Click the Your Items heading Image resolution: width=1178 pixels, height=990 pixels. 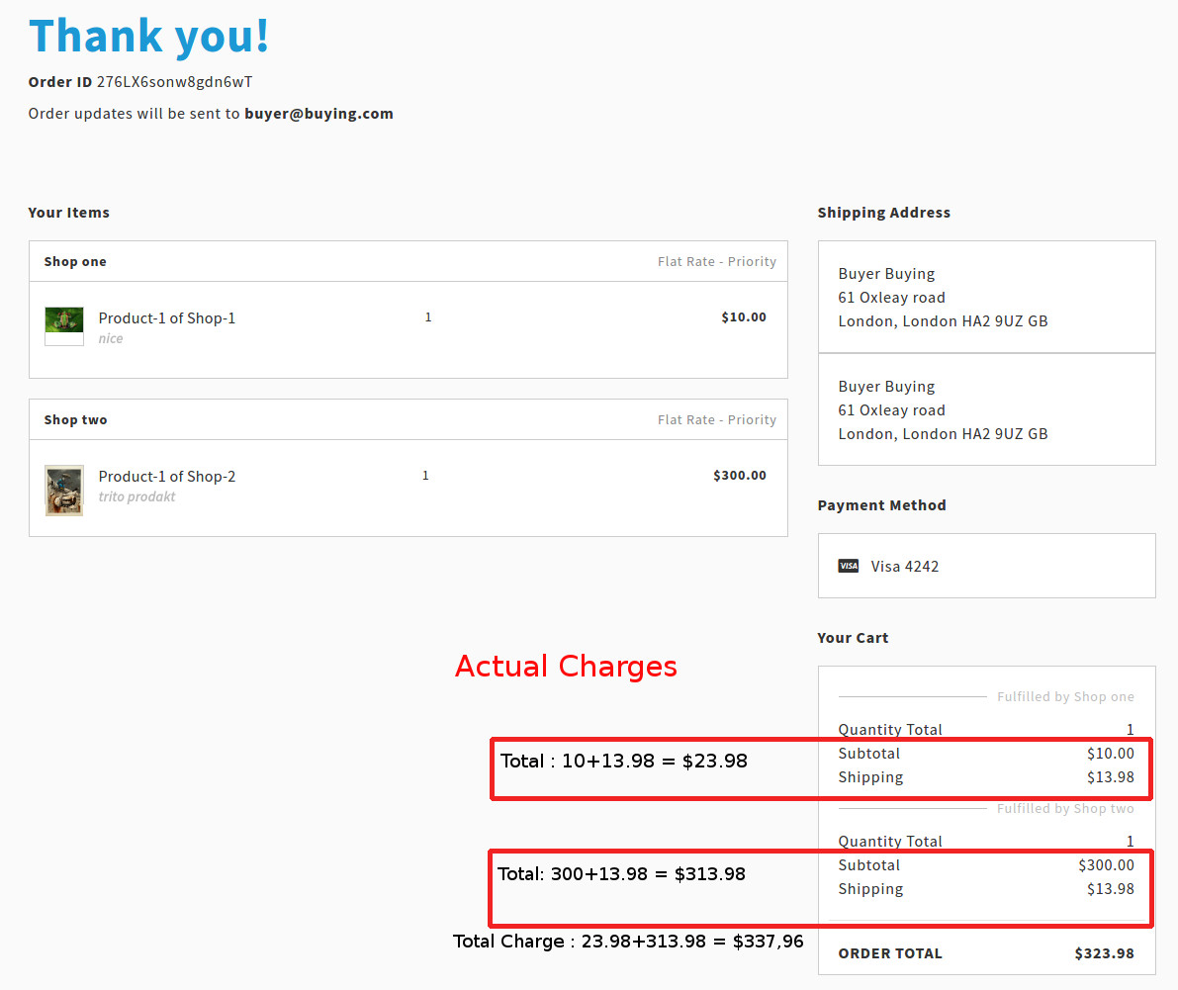68,213
